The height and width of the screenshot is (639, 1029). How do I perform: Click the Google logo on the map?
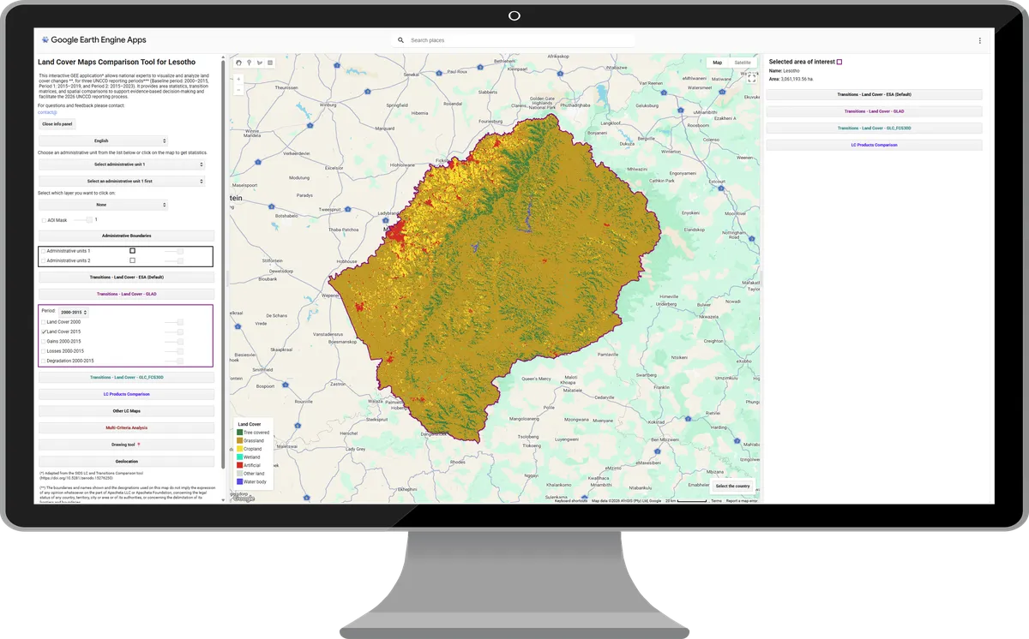click(244, 499)
